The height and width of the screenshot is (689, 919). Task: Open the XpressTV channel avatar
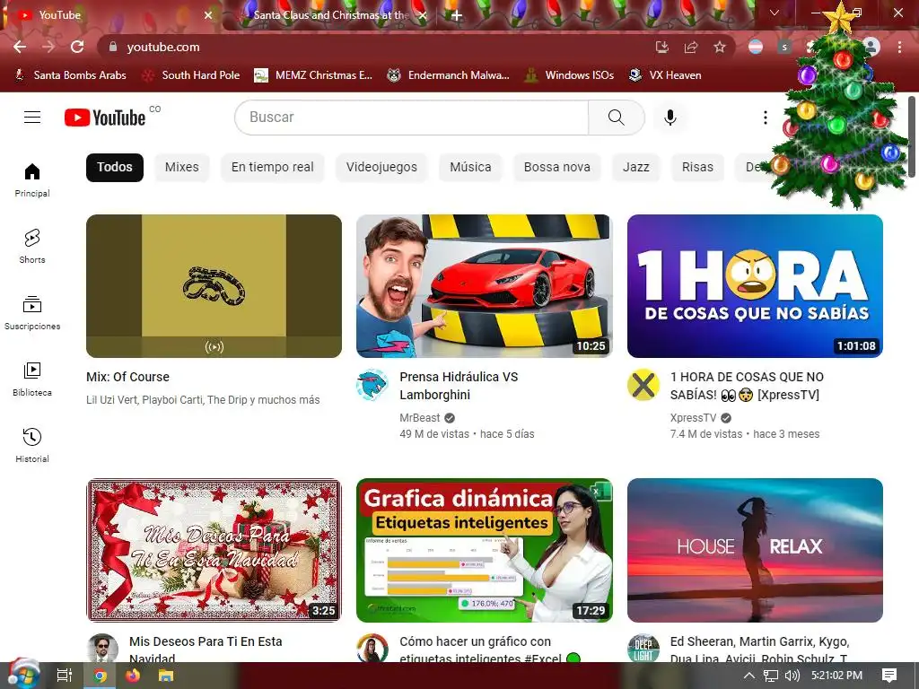643,385
